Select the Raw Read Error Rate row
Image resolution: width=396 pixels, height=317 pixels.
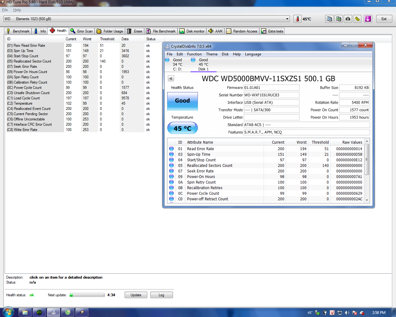29,46
